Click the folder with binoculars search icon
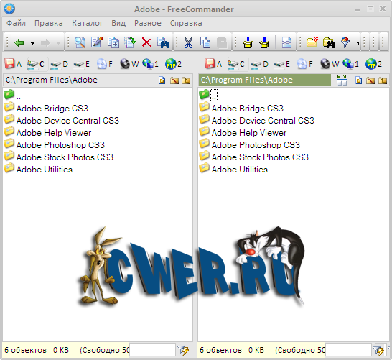 pyautogui.click(x=329, y=42)
